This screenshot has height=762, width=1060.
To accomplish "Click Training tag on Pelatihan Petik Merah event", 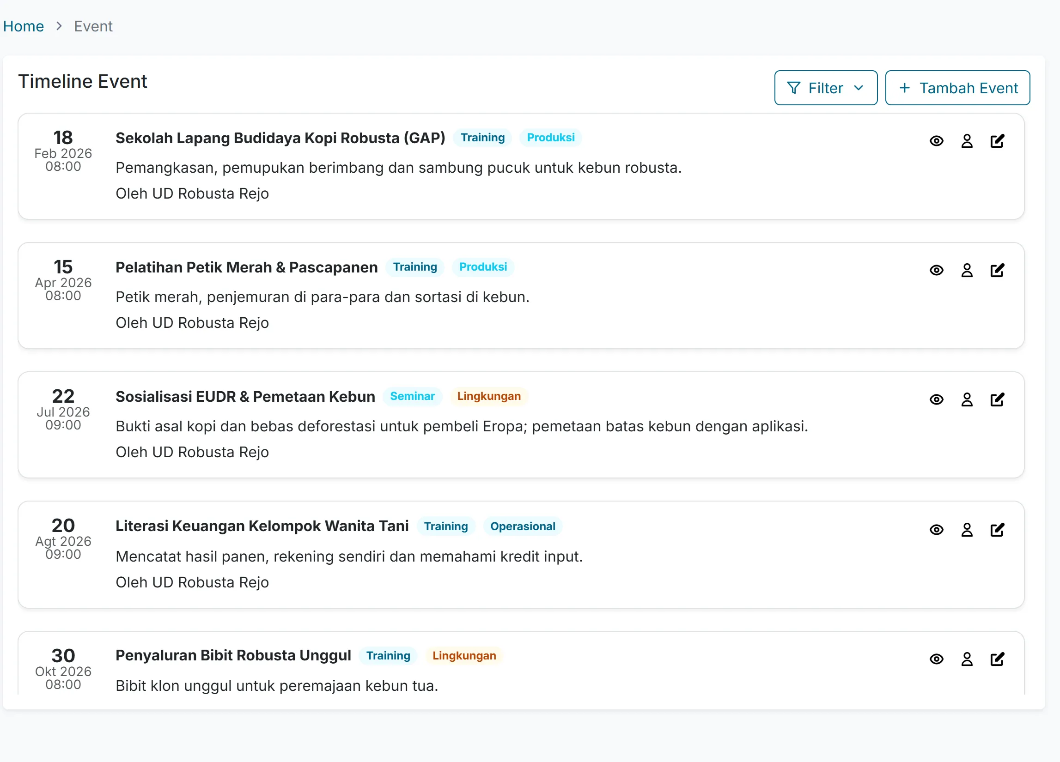I will tap(414, 267).
